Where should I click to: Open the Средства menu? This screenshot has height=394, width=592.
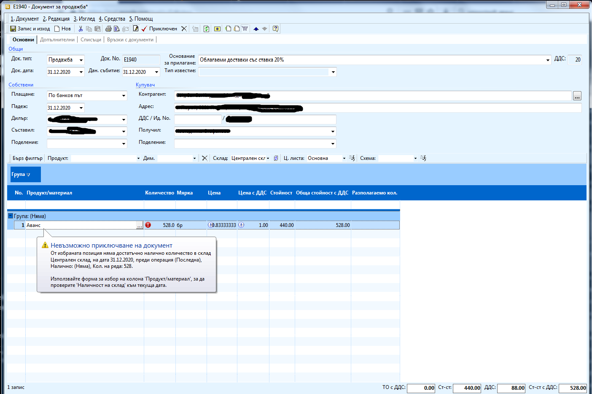pos(112,19)
